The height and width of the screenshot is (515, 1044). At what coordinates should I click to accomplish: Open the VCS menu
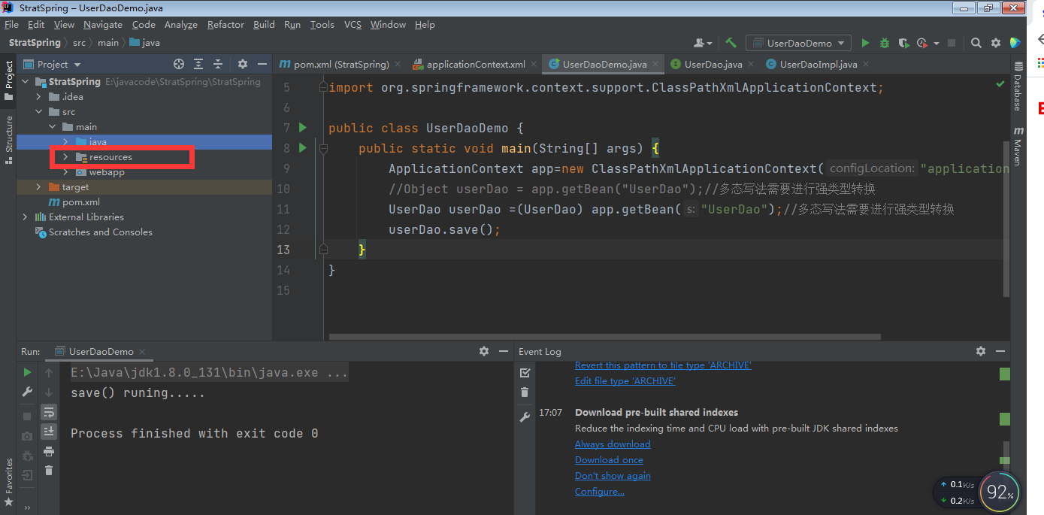353,24
